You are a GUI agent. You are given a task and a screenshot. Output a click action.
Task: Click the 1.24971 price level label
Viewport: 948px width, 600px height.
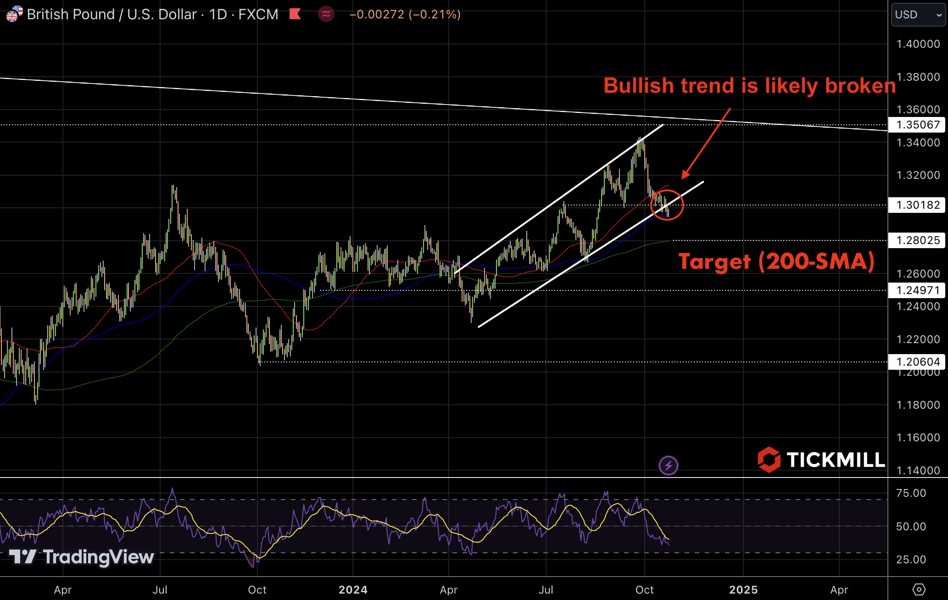coord(918,290)
